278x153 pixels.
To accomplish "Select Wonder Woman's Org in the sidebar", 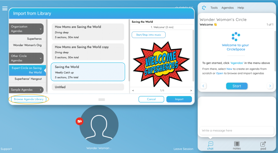I will [x=27, y=45].
